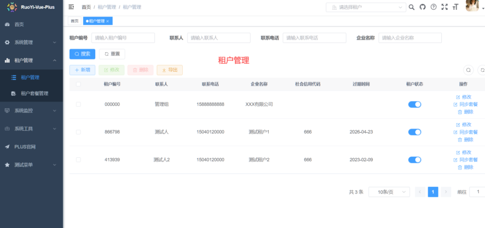Click user avatar in top right

tap(472, 6)
